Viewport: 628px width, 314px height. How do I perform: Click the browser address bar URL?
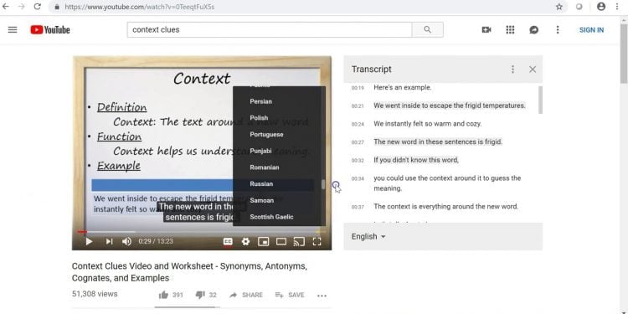pos(139,7)
